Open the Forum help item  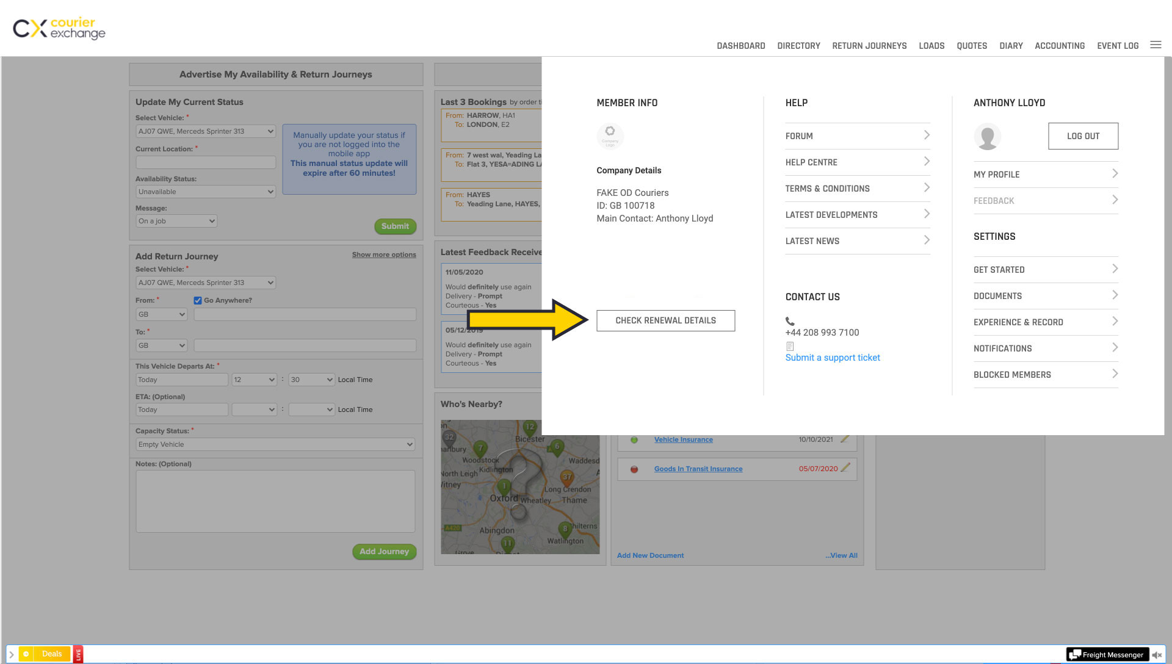click(858, 136)
